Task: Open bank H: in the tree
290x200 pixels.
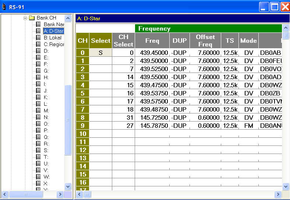Action: coord(46,77)
